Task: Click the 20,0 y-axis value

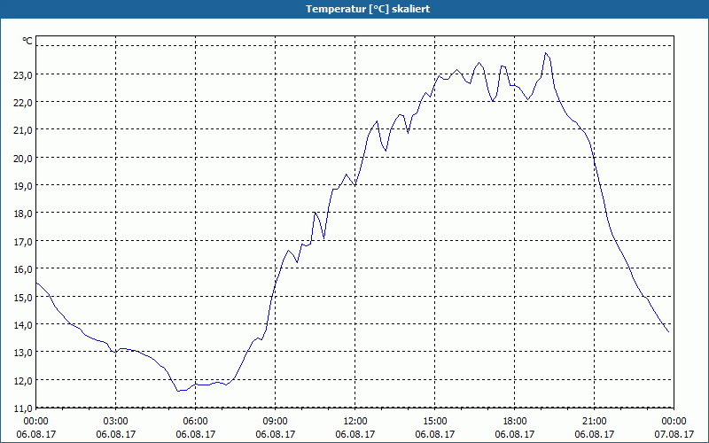Action: coord(23,159)
